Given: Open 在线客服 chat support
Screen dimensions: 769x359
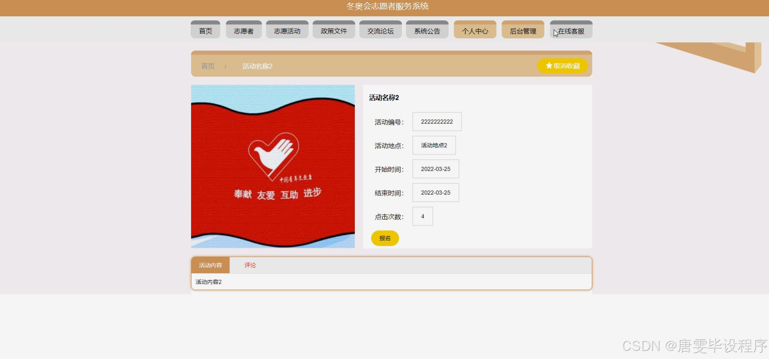Looking at the screenshot, I should point(571,30).
